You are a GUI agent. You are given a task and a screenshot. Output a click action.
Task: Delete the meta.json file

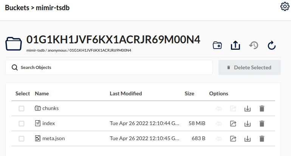pos(262,139)
